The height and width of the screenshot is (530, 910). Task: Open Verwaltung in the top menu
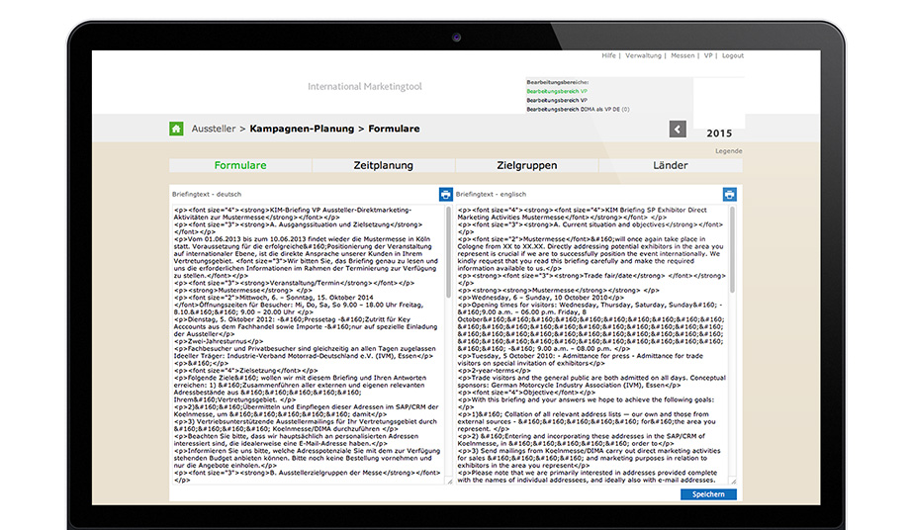(643, 56)
